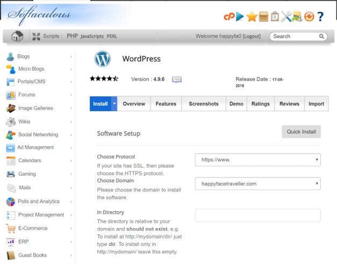The image size is (337, 264).
Task: Open the question mark help icon
Action: pos(320,17)
